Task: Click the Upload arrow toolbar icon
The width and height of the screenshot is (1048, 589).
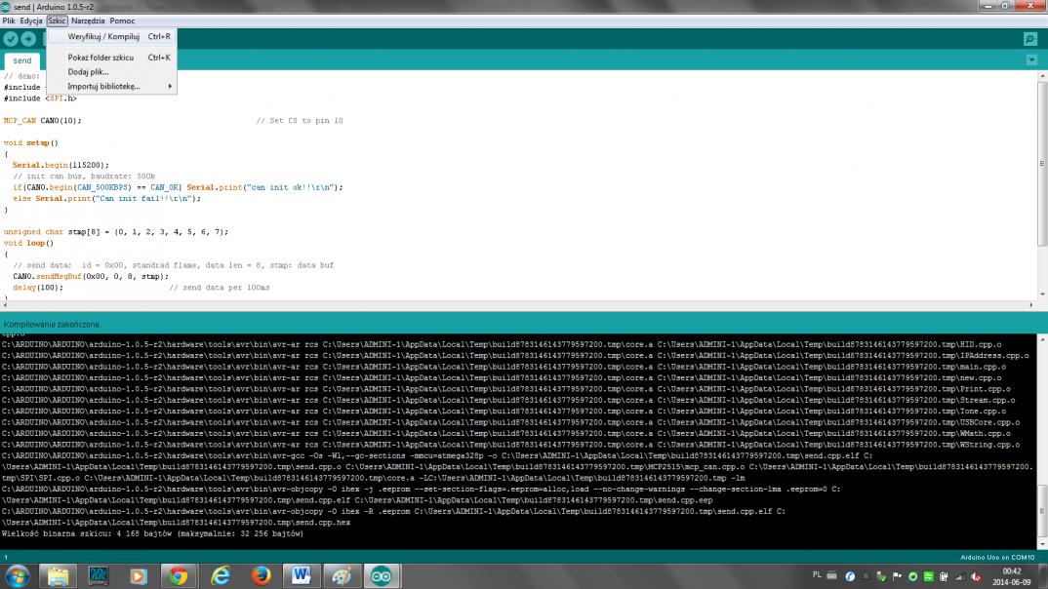Action: (x=28, y=39)
